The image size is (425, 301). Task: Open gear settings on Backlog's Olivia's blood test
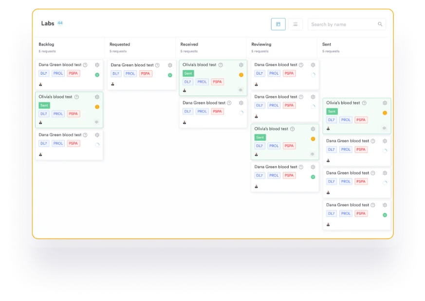coord(97,97)
